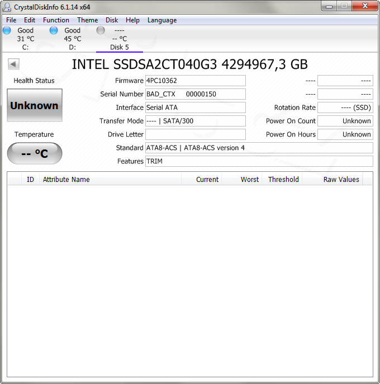Click the Raw Values column header

tap(332, 180)
